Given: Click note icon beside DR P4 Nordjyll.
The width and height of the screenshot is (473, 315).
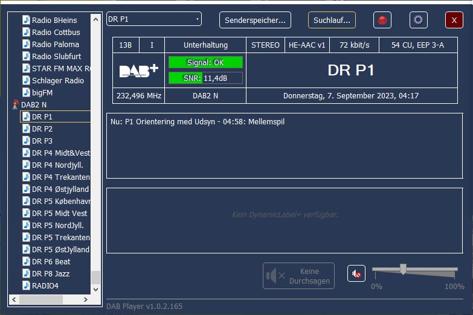Looking at the screenshot, I should click(26, 165).
